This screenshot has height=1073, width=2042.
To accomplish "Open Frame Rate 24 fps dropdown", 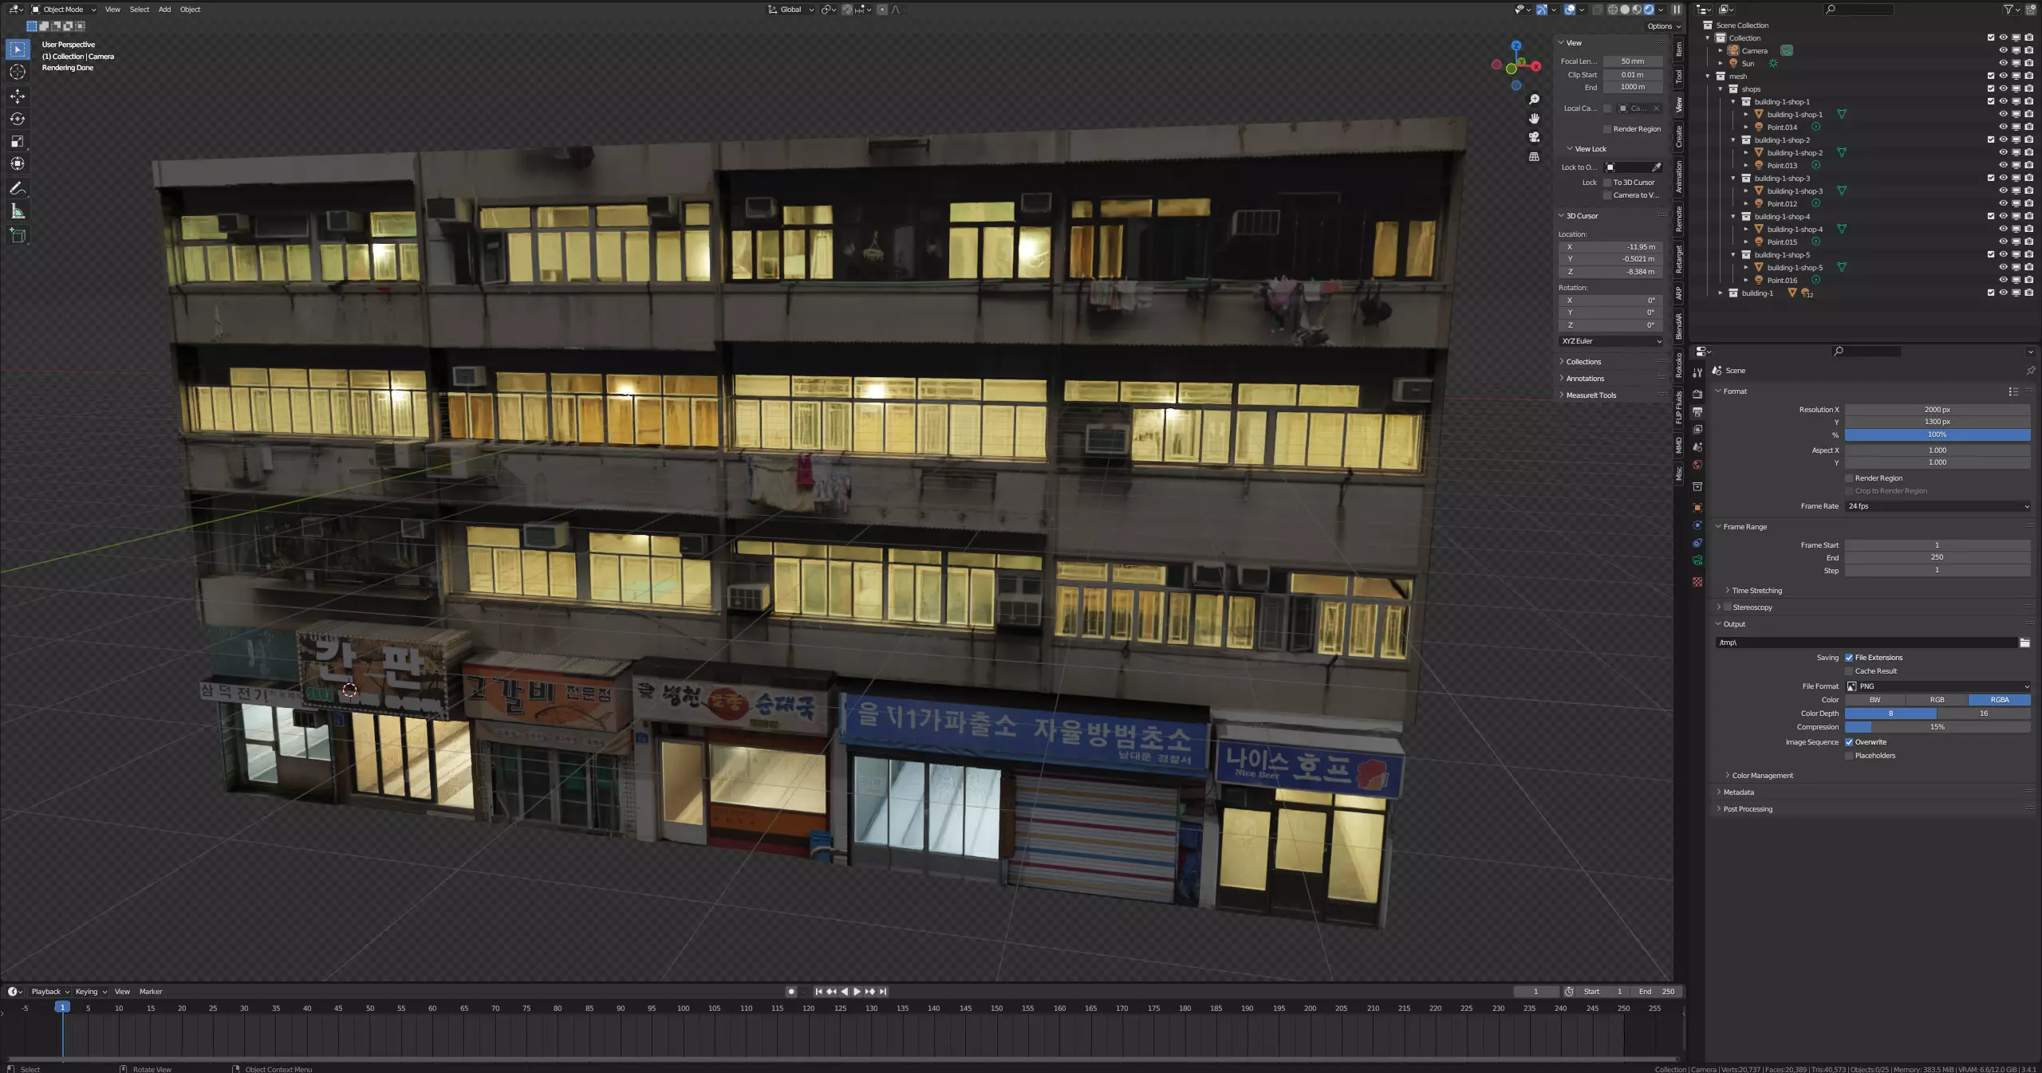I will (x=1938, y=506).
